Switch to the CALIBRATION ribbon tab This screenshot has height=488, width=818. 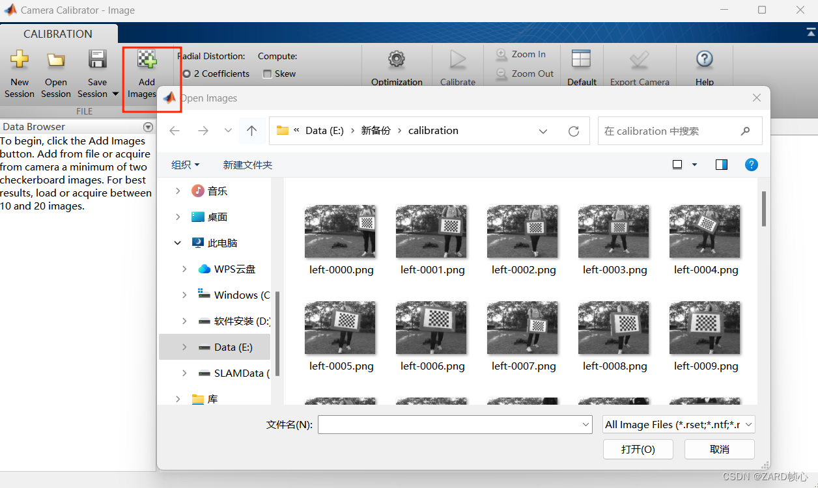(x=59, y=34)
